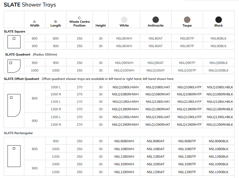Click the Waste Centre Position column header
Screen dimensions: 239x178
79,22
